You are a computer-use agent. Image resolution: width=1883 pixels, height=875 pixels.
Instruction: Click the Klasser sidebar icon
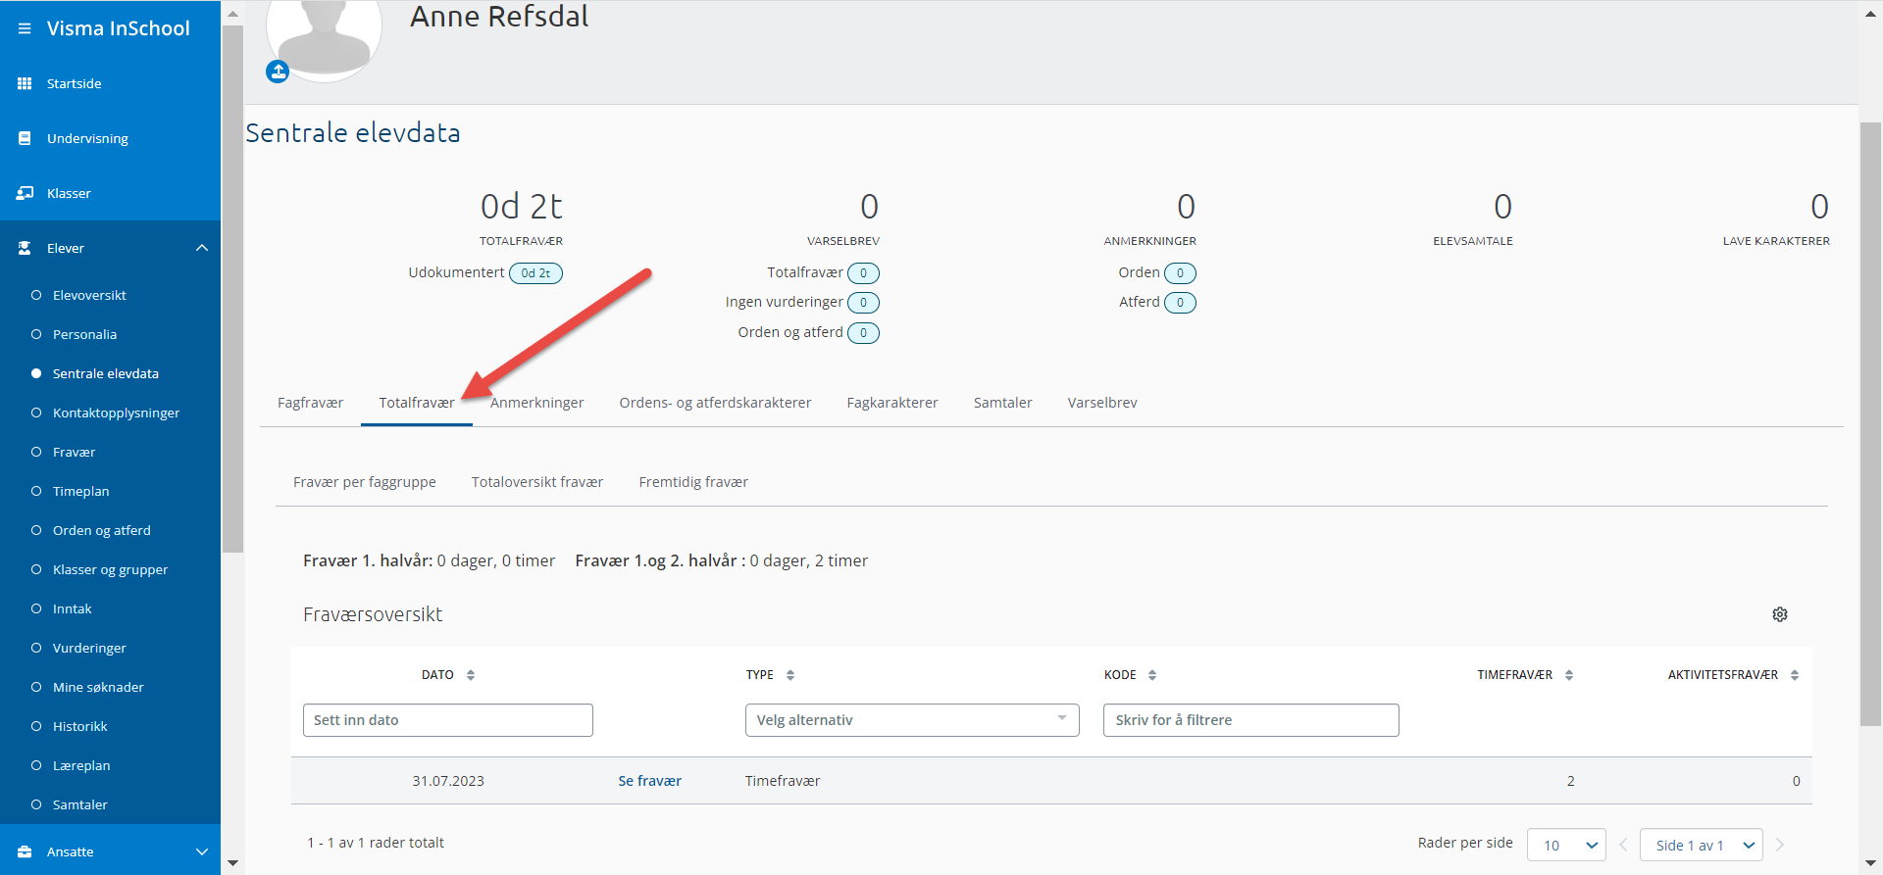[25, 193]
